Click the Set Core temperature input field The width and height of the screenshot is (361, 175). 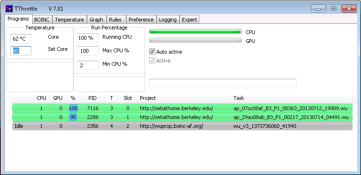coord(21,51)
